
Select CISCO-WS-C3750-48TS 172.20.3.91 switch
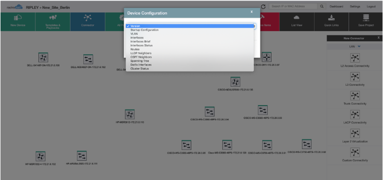tap(267, 145)
